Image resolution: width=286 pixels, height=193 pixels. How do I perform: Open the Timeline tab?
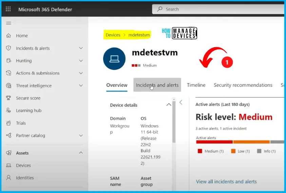pyautogui.click(x=196, y=85)
